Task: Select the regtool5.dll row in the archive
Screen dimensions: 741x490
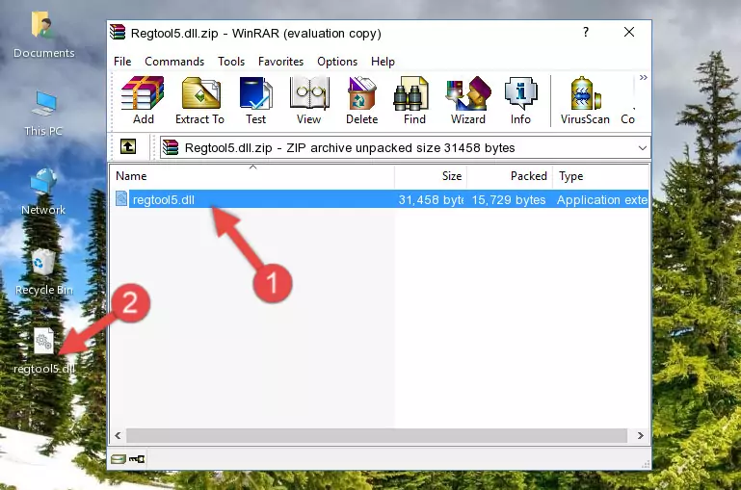Action: pos(381,199)
